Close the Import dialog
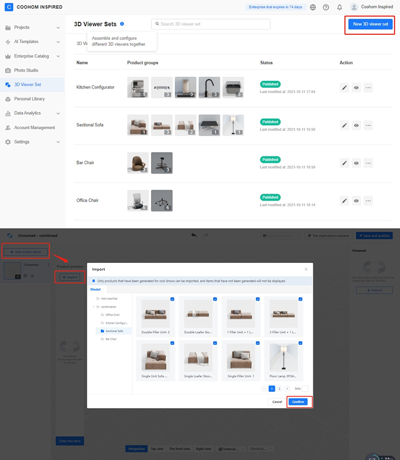Screen dimensions: 400x460 306,269
